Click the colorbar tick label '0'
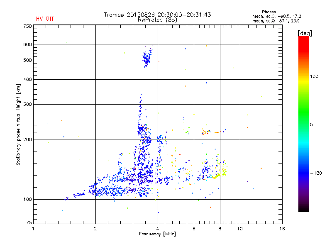 click(x=311, y=125)
